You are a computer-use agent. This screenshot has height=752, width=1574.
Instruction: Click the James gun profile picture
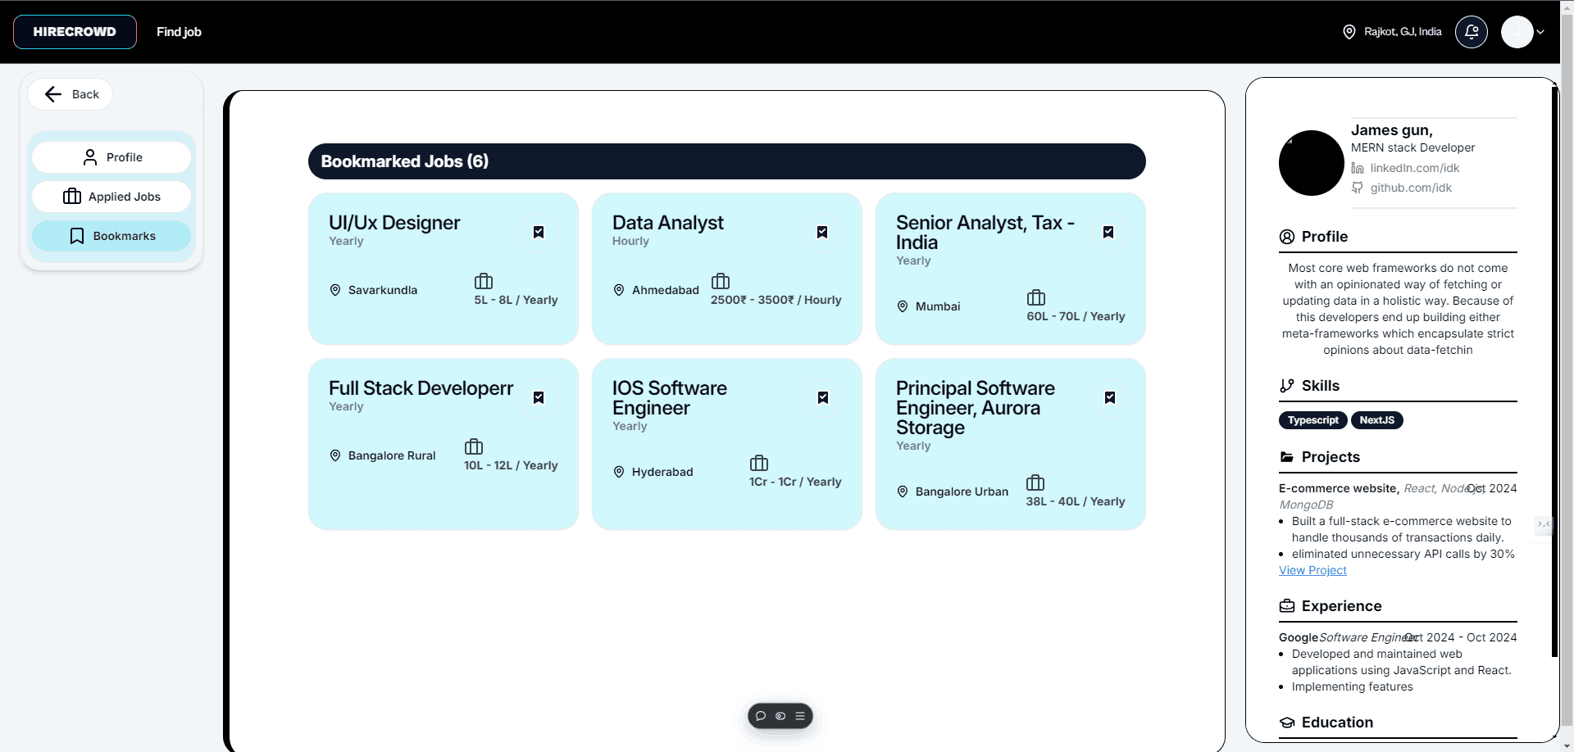[x=1312, y=163]
